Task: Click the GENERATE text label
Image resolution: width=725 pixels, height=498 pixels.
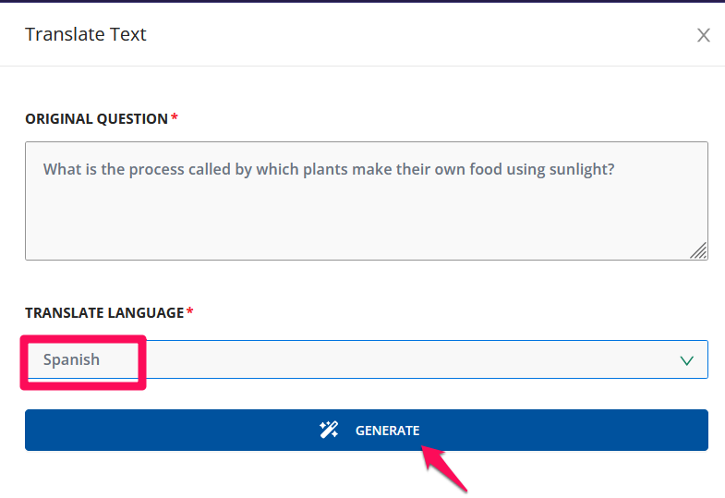Action: click(388, 431)
